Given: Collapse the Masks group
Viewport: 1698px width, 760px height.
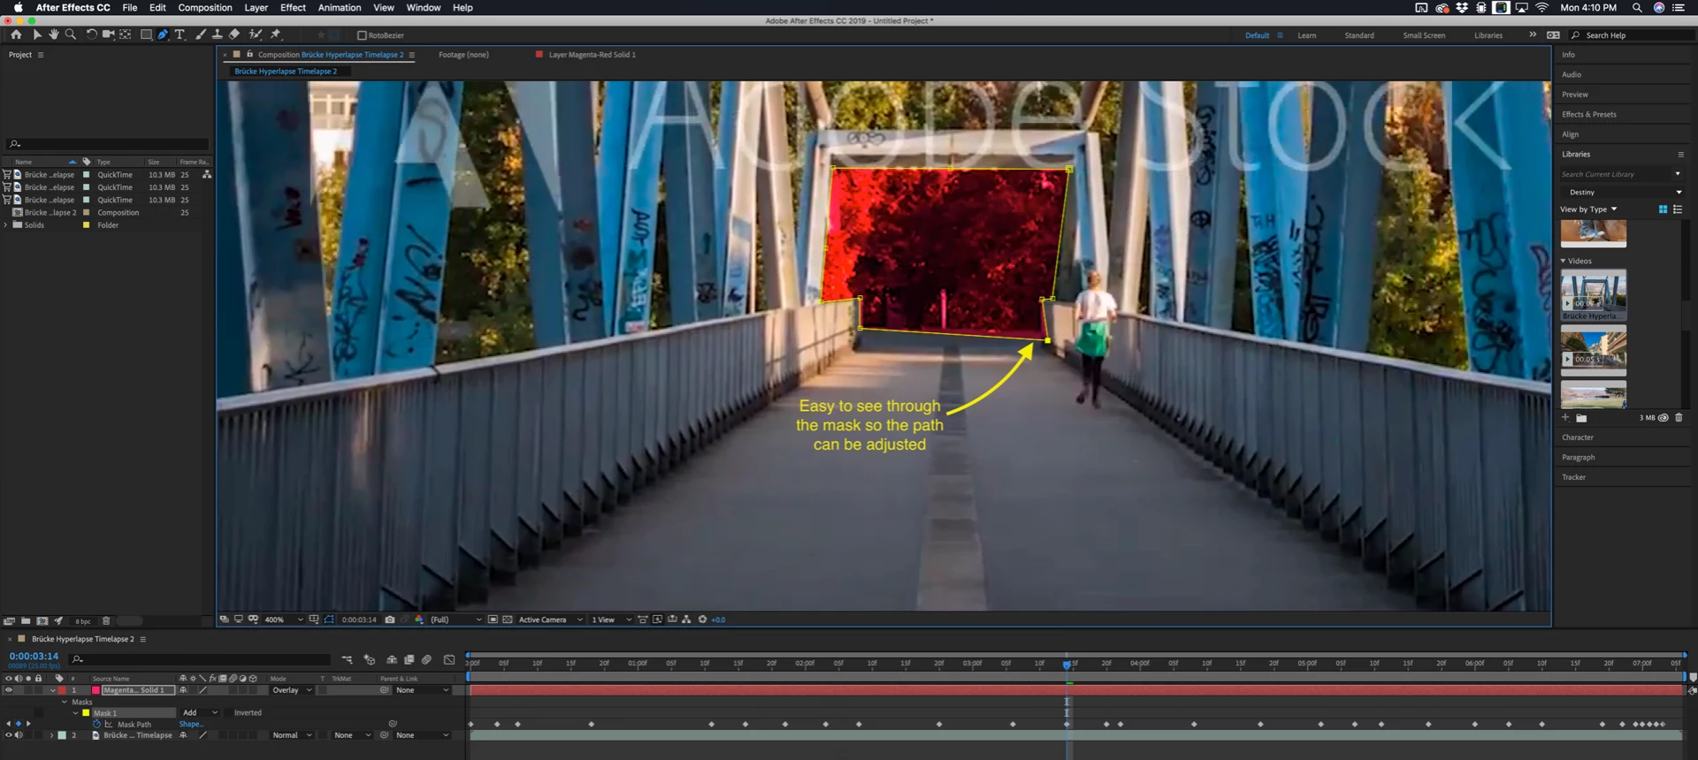Looking at the screenshot, I should click(x=65, y=702).
